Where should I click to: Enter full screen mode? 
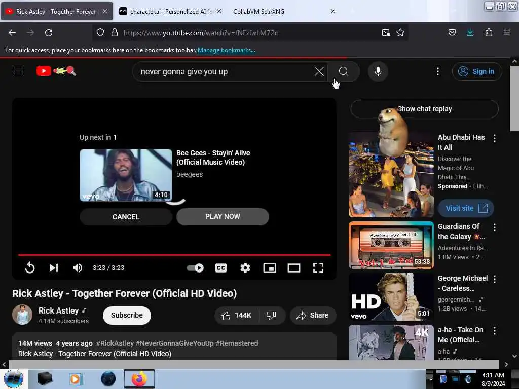pos(318,267)
